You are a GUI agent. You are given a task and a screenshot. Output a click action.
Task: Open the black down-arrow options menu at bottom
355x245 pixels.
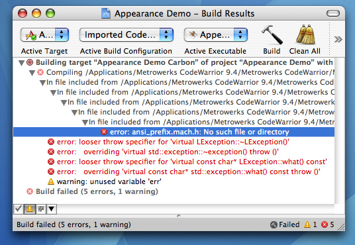point(52,209)
